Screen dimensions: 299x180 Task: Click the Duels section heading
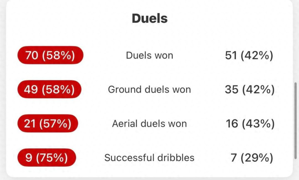point(150,19)
